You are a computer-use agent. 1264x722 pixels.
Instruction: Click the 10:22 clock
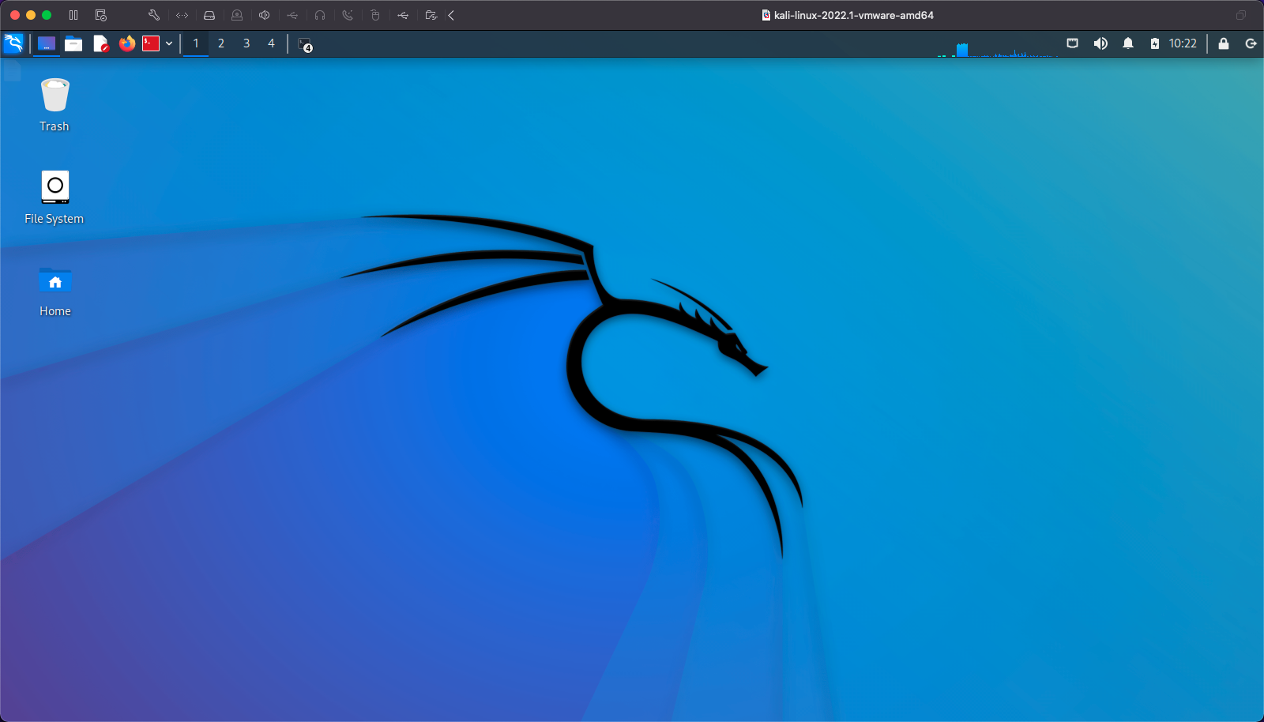point(1183,43)
